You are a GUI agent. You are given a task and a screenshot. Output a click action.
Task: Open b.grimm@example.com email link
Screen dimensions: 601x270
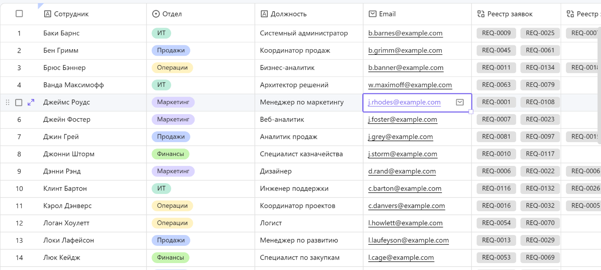[x=405, y=51]
